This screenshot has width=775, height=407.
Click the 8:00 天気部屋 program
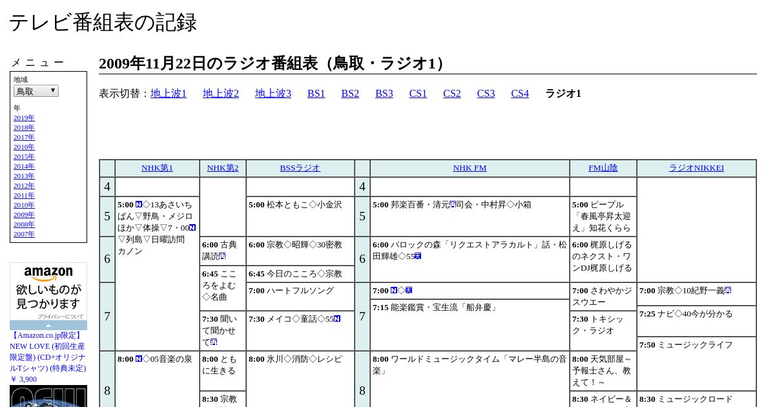click(x=603, y=371)
